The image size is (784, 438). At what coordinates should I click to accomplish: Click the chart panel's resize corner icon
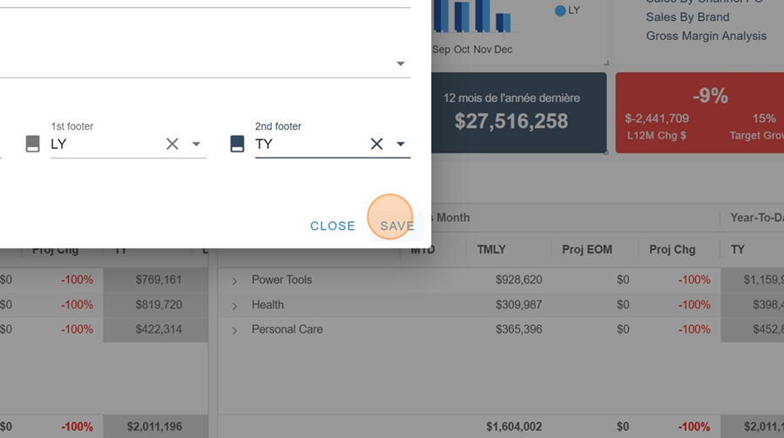click(607, 62)
